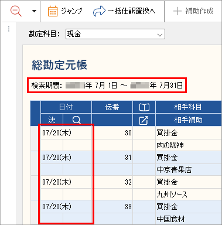Click the 補助作成 plus button
The height and width of the screenshot is (225, 222).
tap(193, 11)
